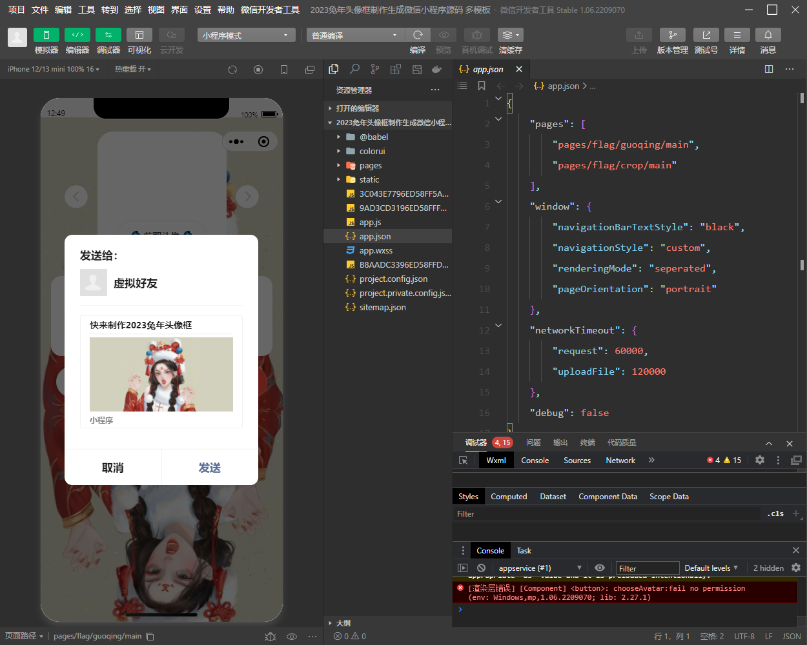Switch to the Network tab in debugger
This screenshot has width=807, height=645.
point(620,460)
